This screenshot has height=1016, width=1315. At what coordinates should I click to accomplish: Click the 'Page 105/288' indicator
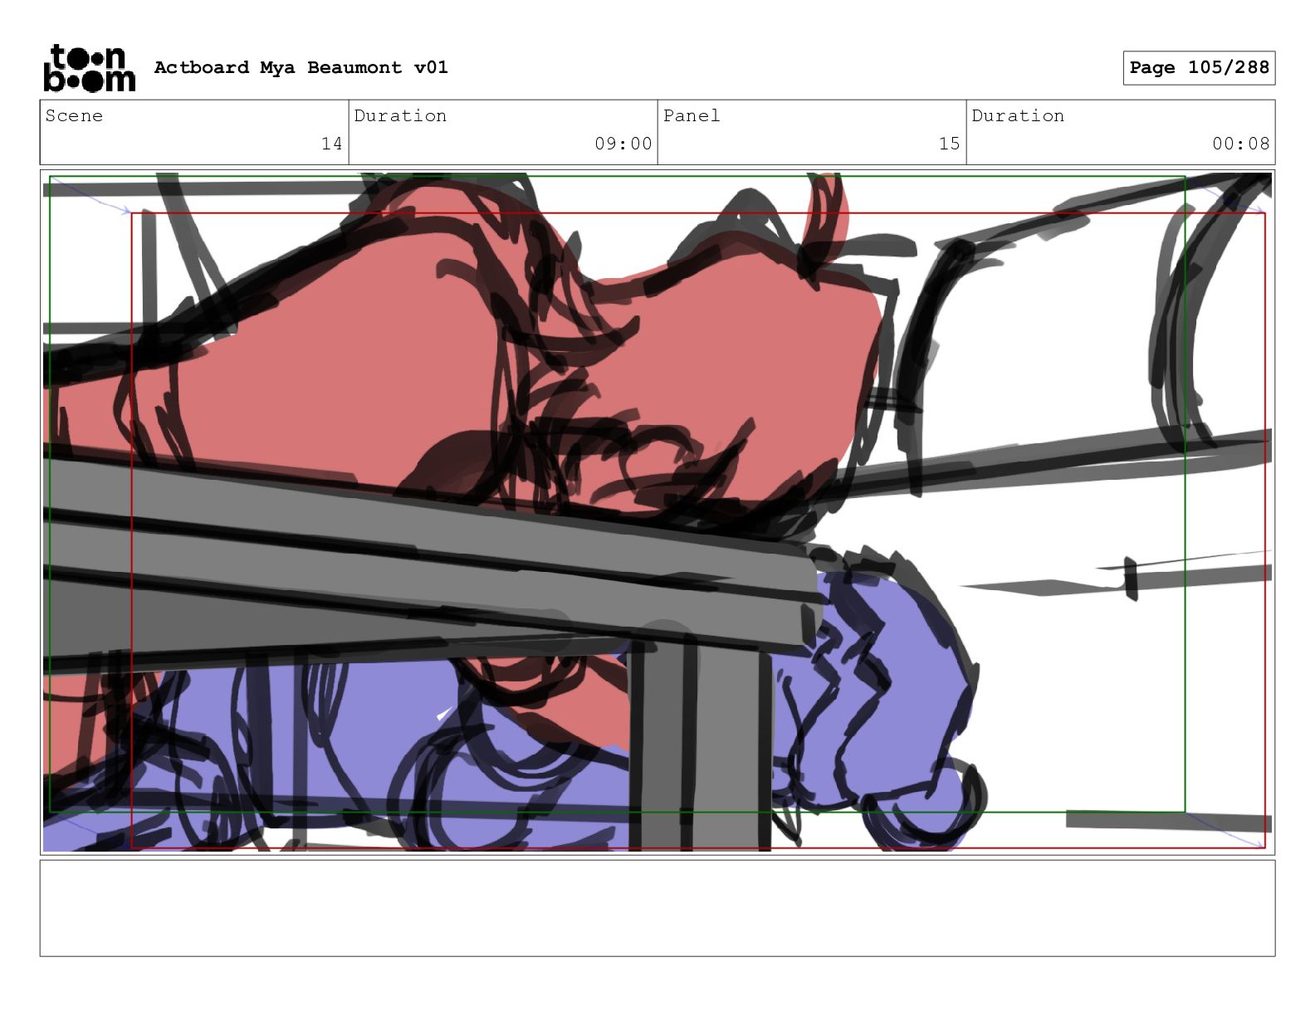tap(1199, 68)
